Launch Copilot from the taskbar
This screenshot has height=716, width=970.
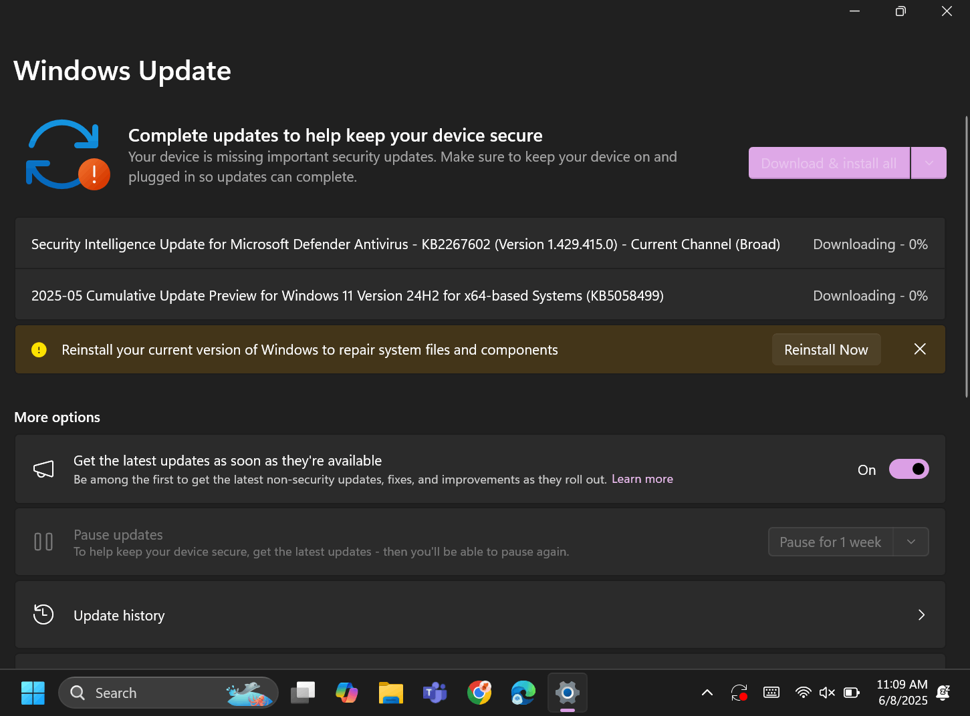(x=347, y=693)
